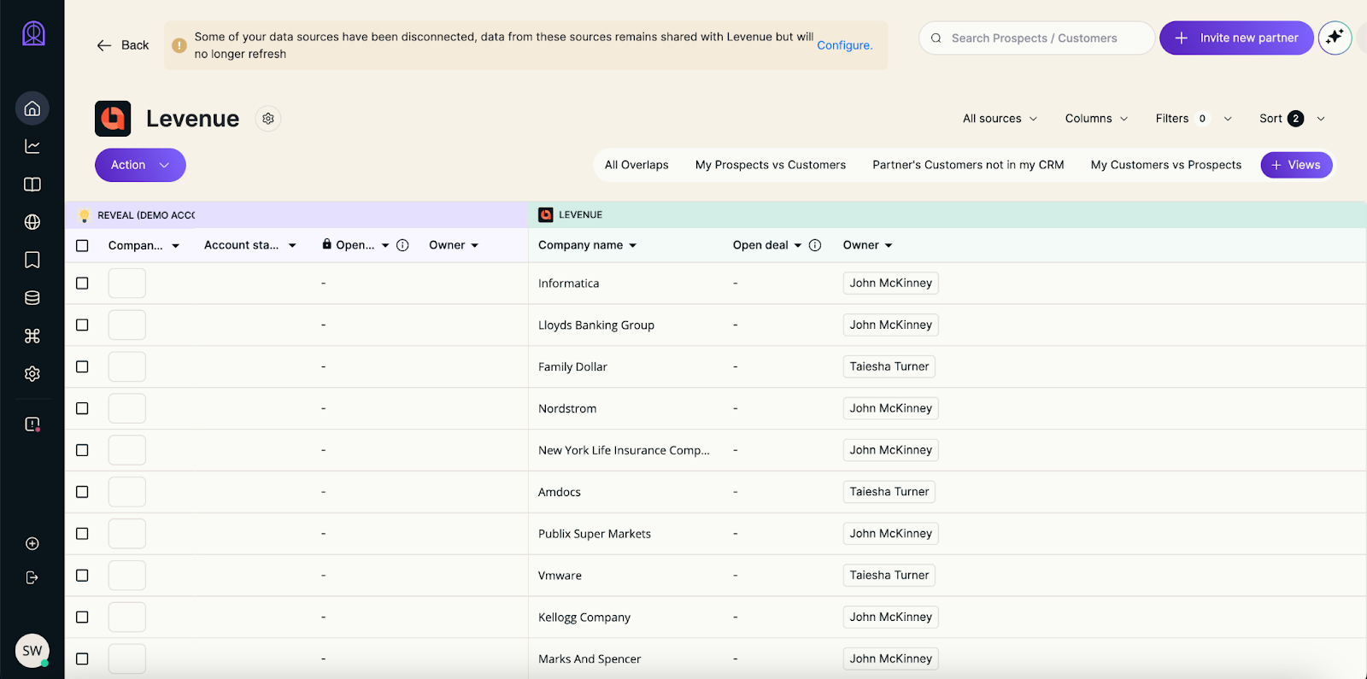The width and height of the screenshot is (1367, 679).
Task: Expand the Columns dropdown
Action: click(x=1096, y=119)
